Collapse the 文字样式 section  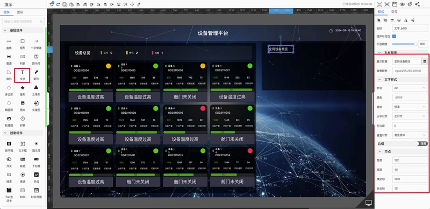click(x=380, y=80)
